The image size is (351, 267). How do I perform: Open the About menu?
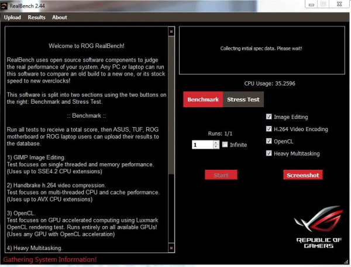(x=60, y=18)
